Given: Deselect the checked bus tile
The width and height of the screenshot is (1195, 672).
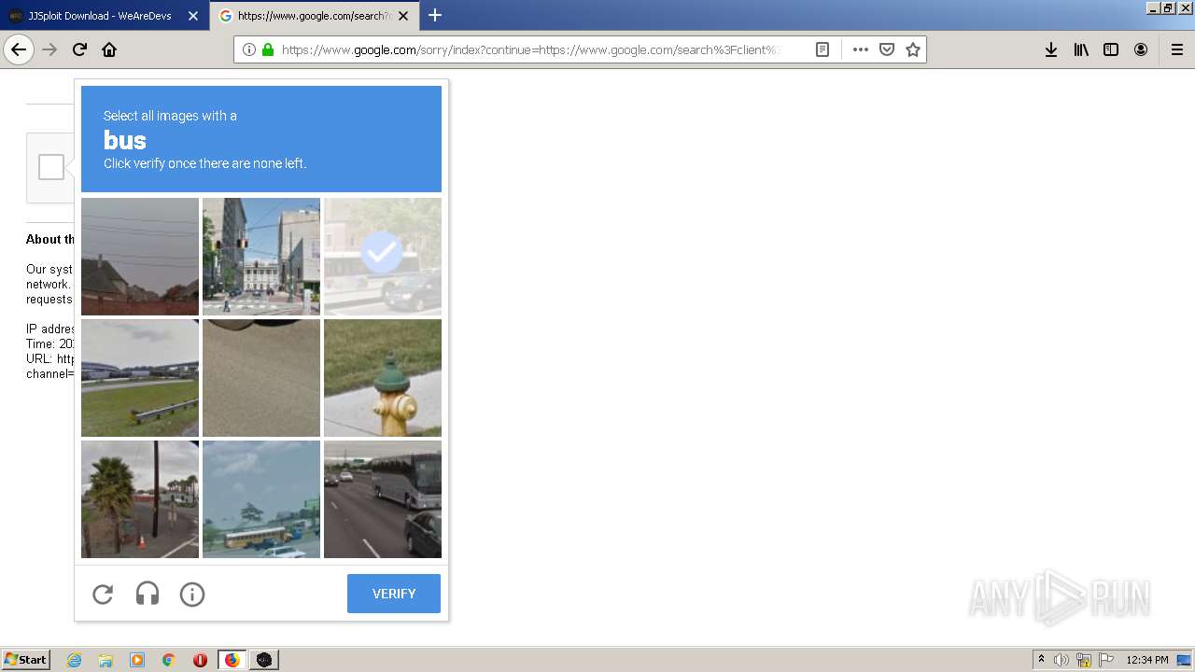Looking at the screenshot, I should pos(383,257).
